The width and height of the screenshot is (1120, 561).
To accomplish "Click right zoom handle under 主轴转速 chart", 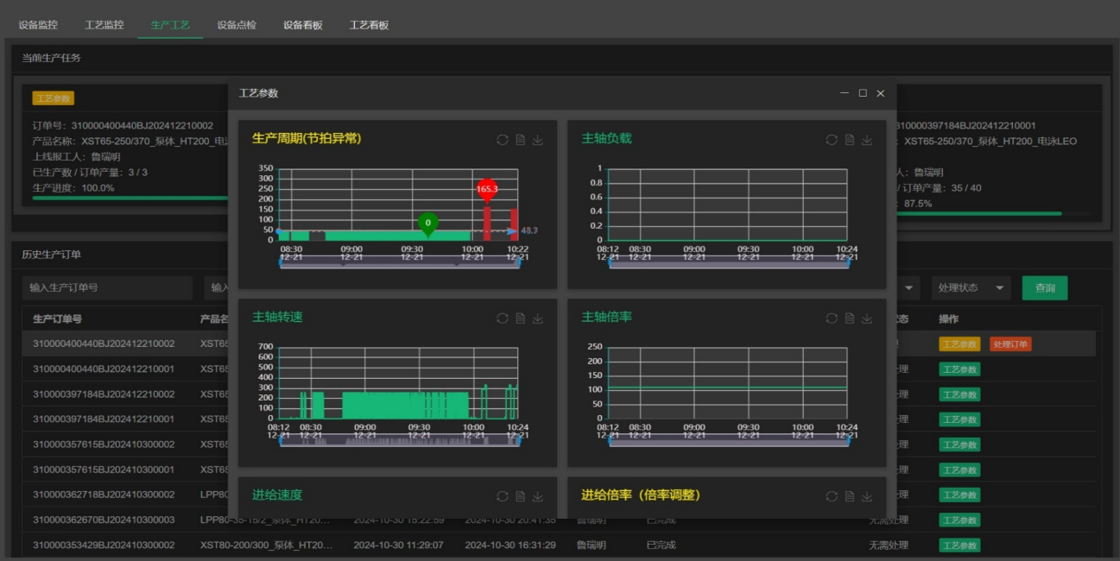I will 517,440.
